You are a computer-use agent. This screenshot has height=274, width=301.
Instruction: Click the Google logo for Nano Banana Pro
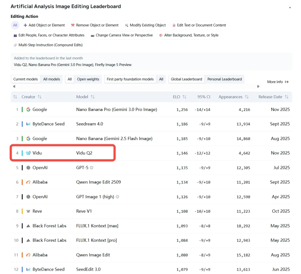point(28,110)
